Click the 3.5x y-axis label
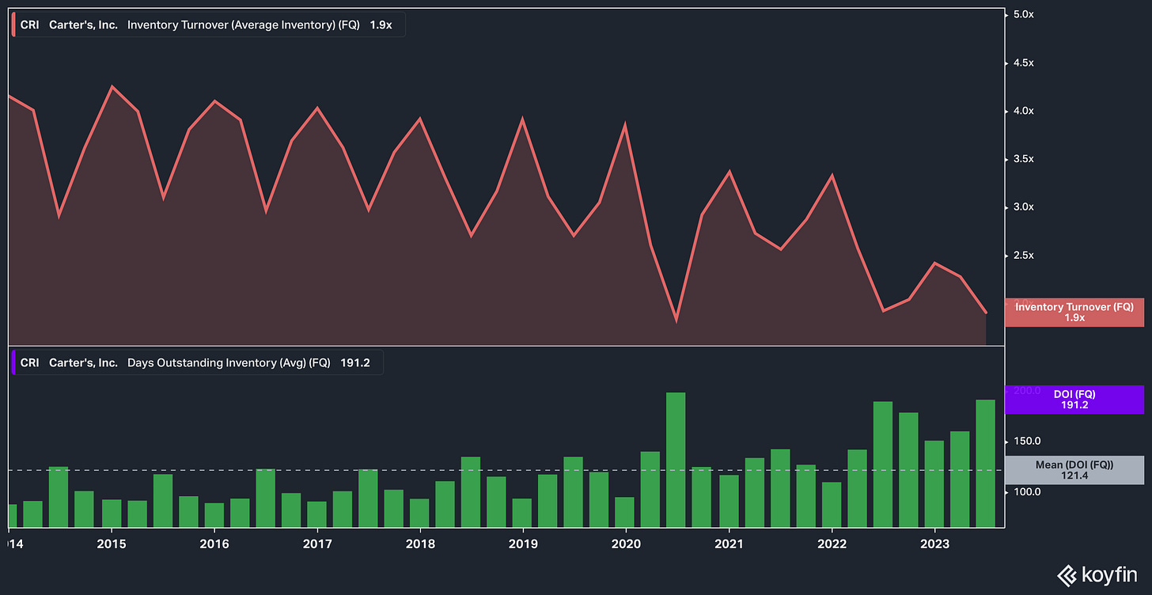Screen dimensions: 1152x595 point(1024,159)
